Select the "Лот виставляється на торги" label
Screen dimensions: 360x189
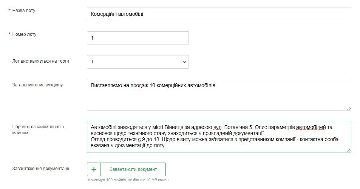pos(41,61)
